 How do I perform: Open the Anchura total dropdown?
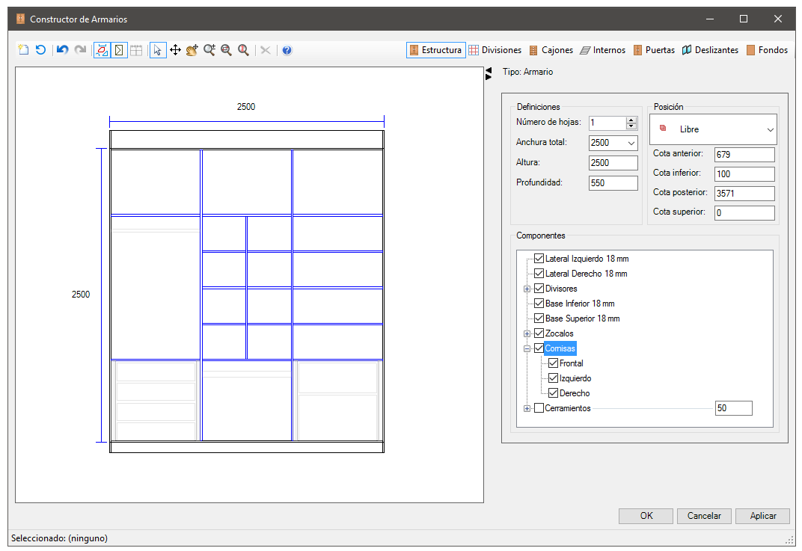(631, 143)
